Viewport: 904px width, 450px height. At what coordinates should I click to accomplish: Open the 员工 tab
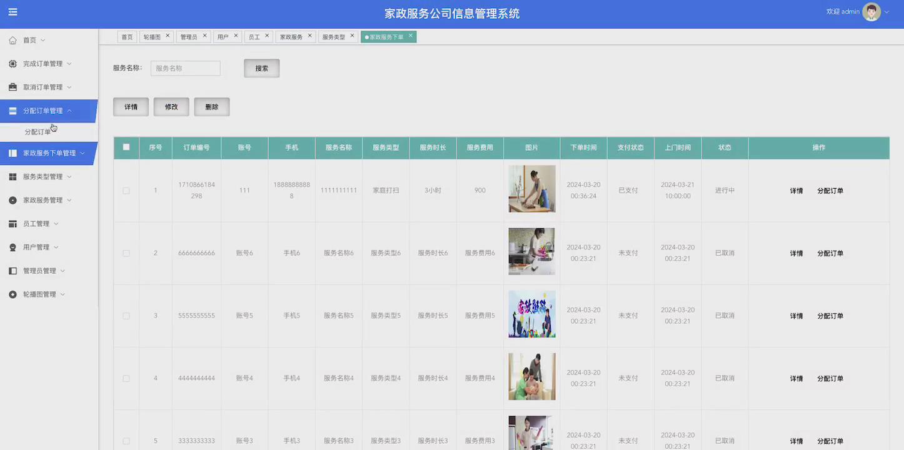coord(255,36)
